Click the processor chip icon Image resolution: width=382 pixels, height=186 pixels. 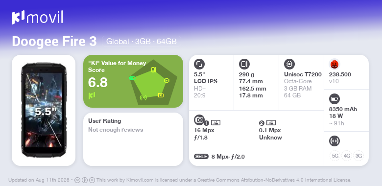point(289,64)
